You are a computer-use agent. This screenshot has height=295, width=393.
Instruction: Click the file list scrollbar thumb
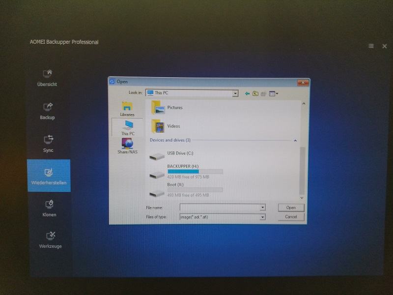pyautogui.click(x=302, y=171)
